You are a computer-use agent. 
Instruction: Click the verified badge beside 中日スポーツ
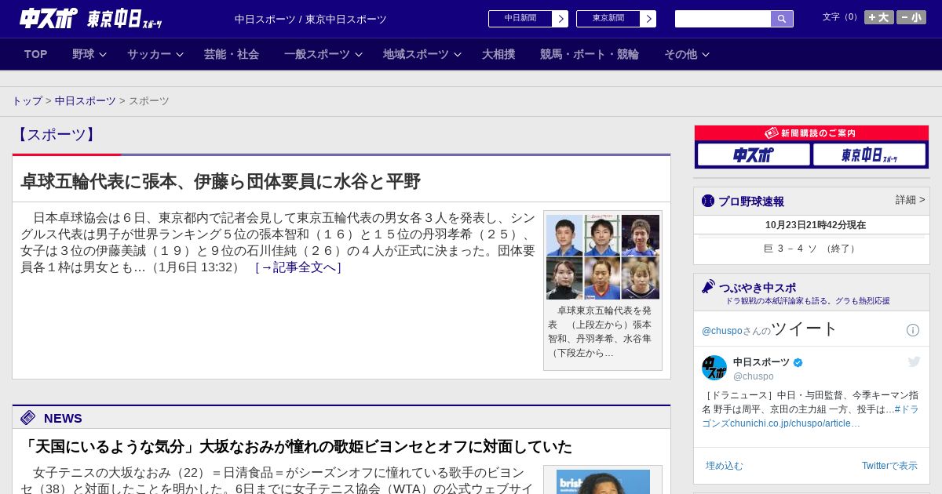798,363
